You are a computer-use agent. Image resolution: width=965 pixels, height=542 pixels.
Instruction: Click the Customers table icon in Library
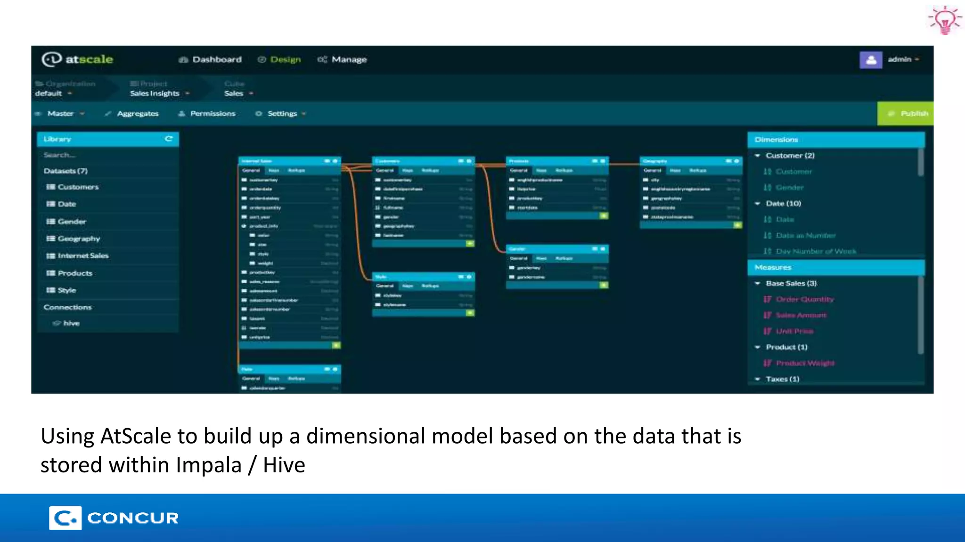point(50,187)
